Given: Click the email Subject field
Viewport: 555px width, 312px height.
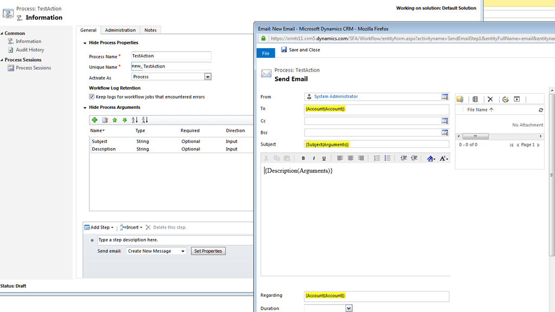Looking at the screenshot, I should coord(377,144).
